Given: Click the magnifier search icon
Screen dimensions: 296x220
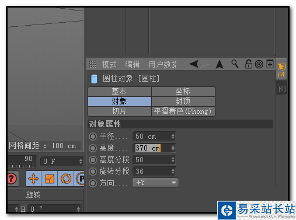Looking at the screenshot, I should point(235,64).
